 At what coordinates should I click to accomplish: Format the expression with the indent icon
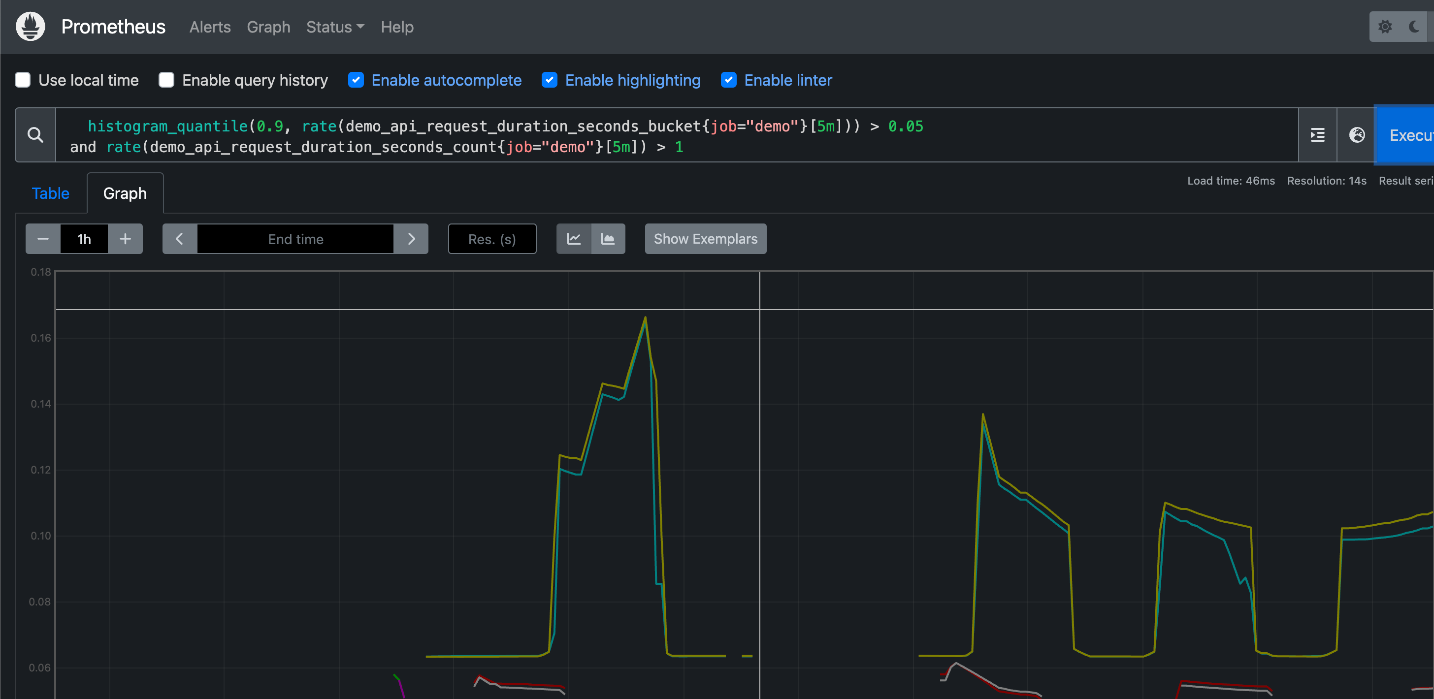[x=1317, y=135]
